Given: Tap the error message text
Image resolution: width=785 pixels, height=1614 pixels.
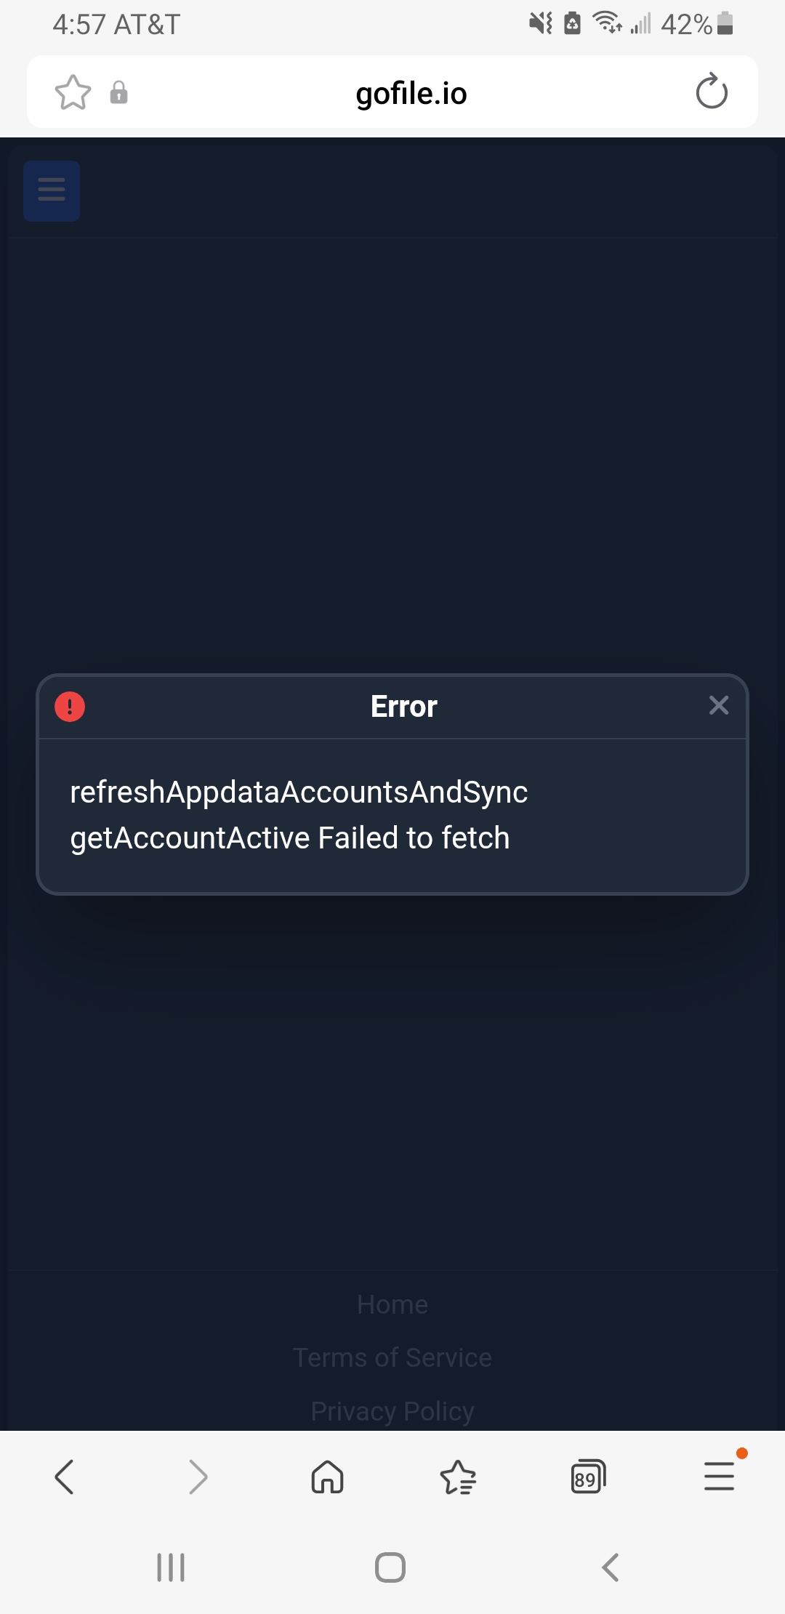Looking at the screenshot, I should (x=299, y=815).
